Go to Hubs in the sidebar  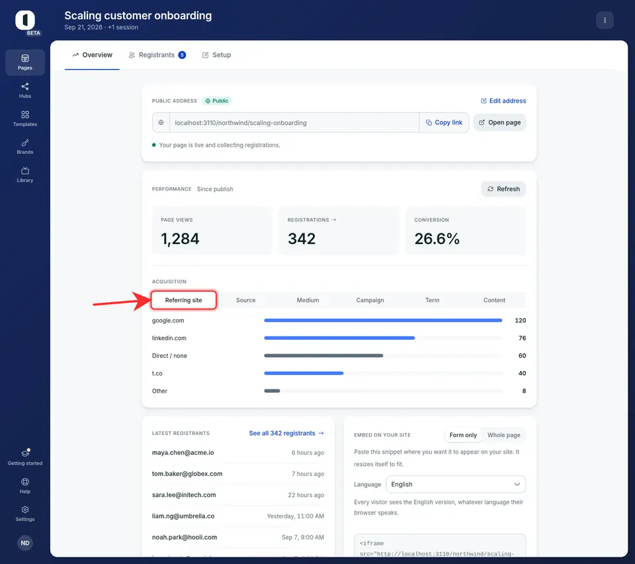[x=25, y=91]
